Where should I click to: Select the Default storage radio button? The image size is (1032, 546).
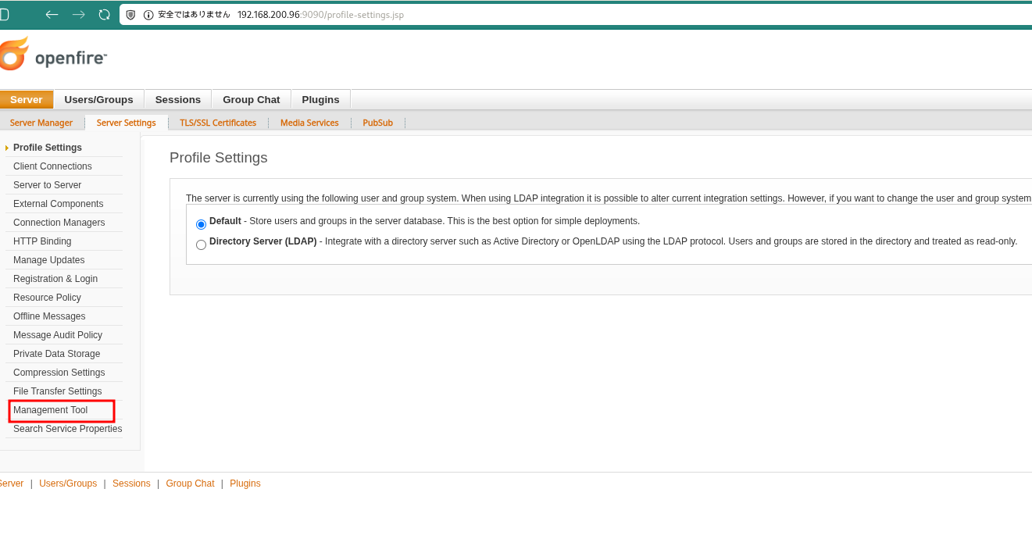(202, 224)
